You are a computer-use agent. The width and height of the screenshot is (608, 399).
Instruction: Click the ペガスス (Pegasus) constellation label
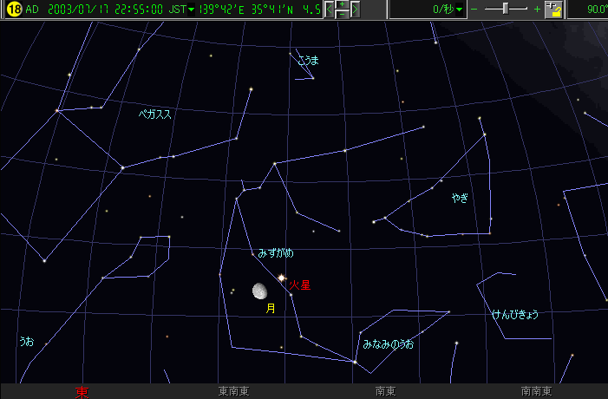pyautogui.click(x=154, y=114)
